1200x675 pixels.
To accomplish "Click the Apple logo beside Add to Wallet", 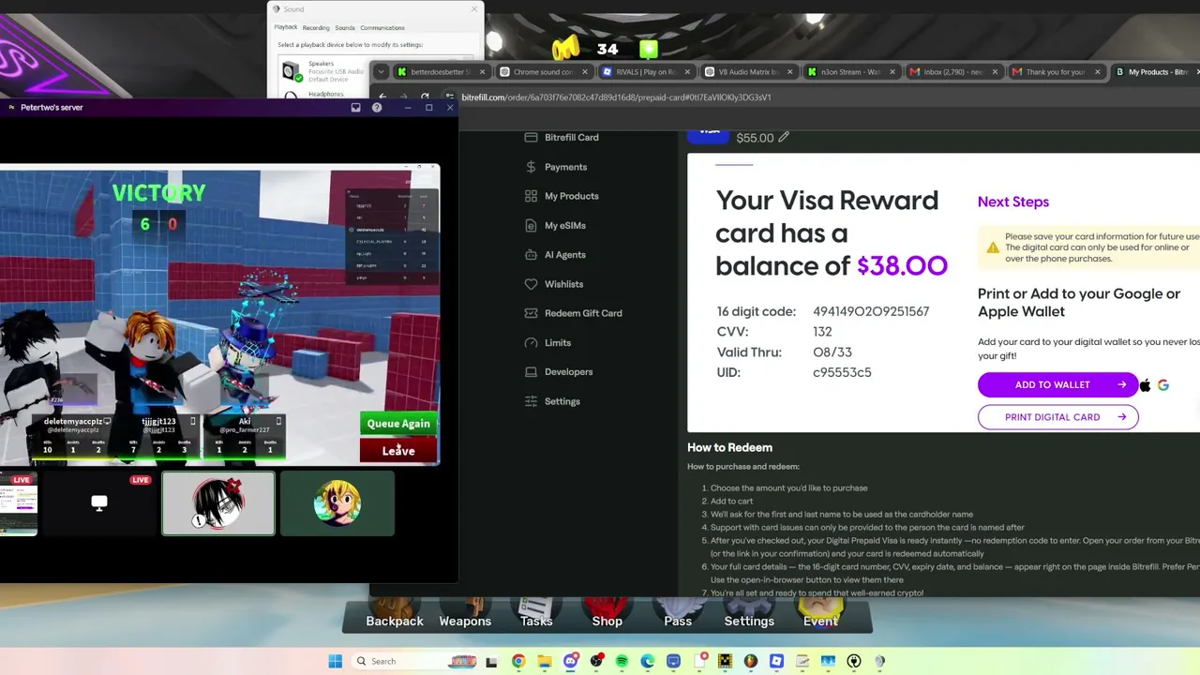I will [x=1145, y=384].
